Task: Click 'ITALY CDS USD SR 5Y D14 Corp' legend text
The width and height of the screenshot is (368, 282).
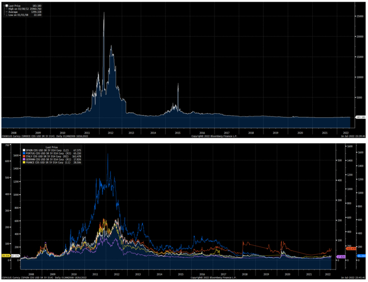Action: click(44, 156)
